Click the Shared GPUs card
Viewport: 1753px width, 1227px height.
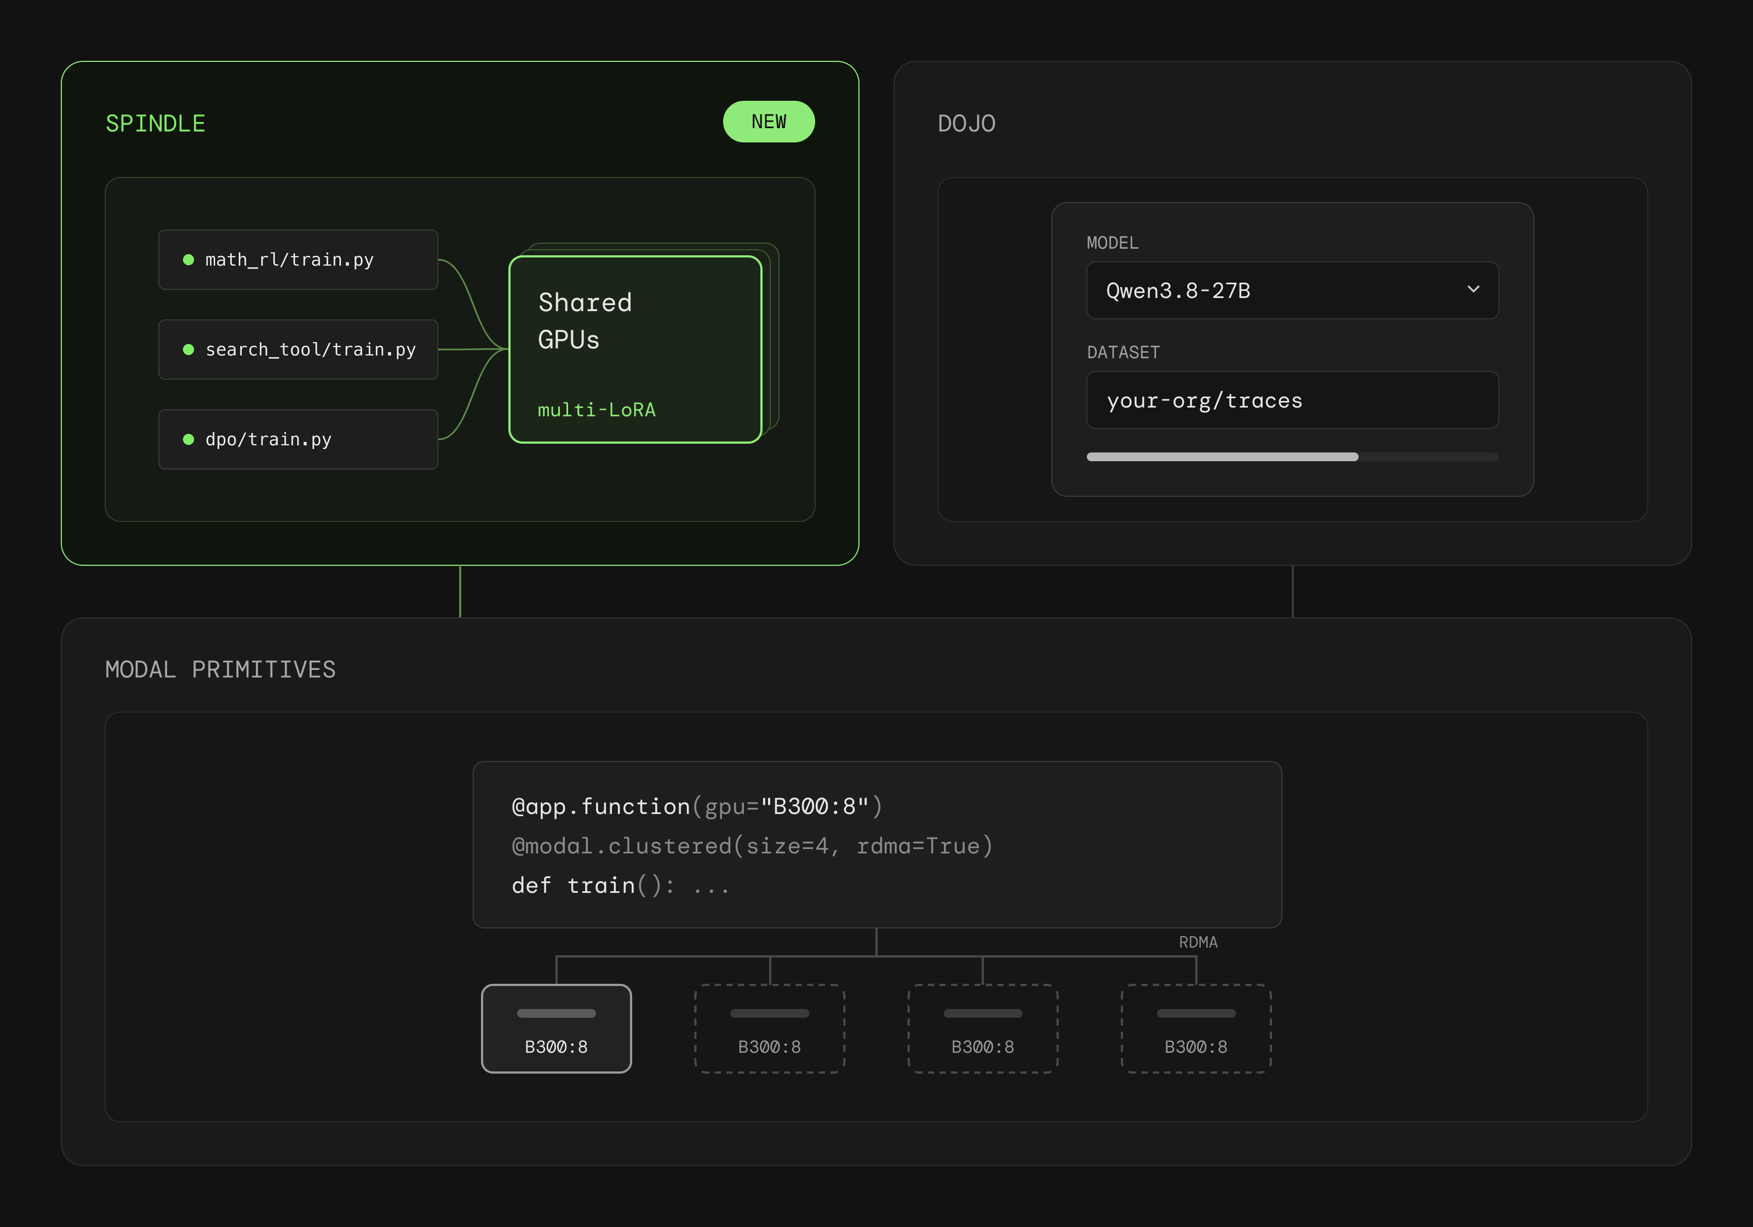[635, 349]
